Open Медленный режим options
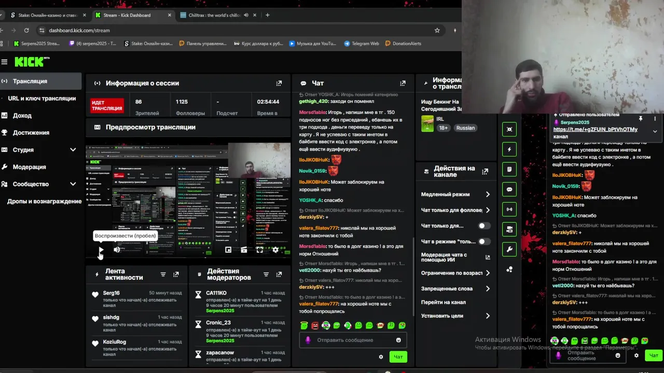 (455, 194)
